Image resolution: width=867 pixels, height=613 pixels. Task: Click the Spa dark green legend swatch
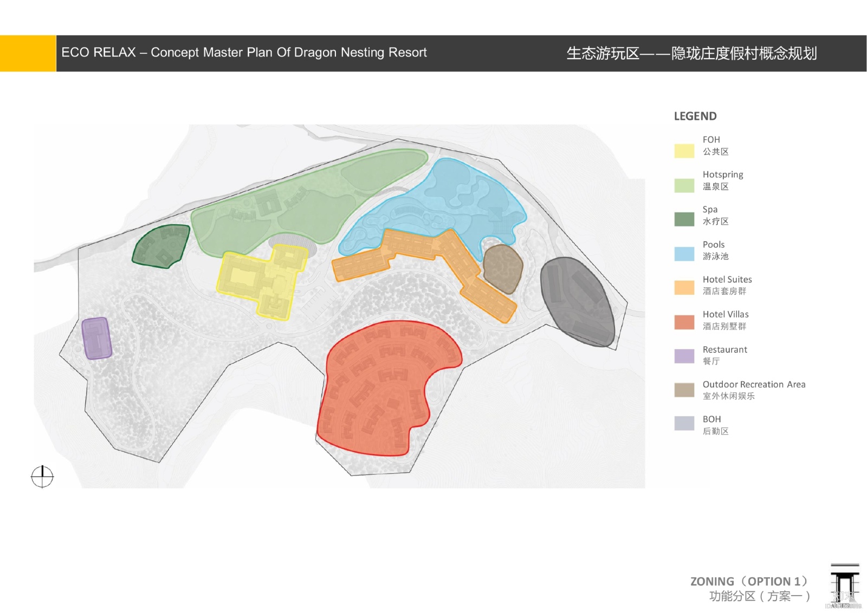(684, 219)
